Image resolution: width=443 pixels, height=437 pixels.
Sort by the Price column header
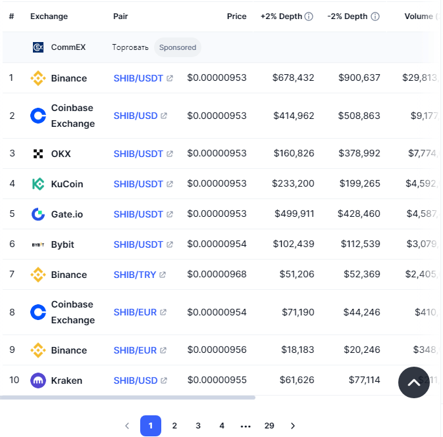236,16
